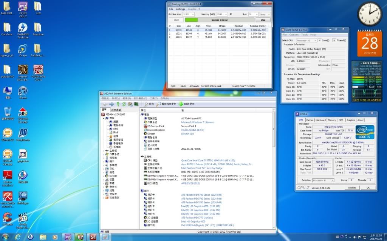Screen dimensions: 387x241
Task: Click the 報告 report icon in AIDA64 toolbar
Action: (x=149, y=104)
